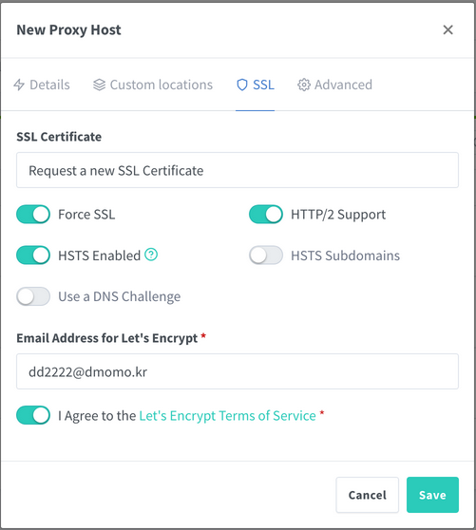This screenshot has width=476, height=530.
Task: Click the shield icon on the SSL tab
Action: click(242, 85)
